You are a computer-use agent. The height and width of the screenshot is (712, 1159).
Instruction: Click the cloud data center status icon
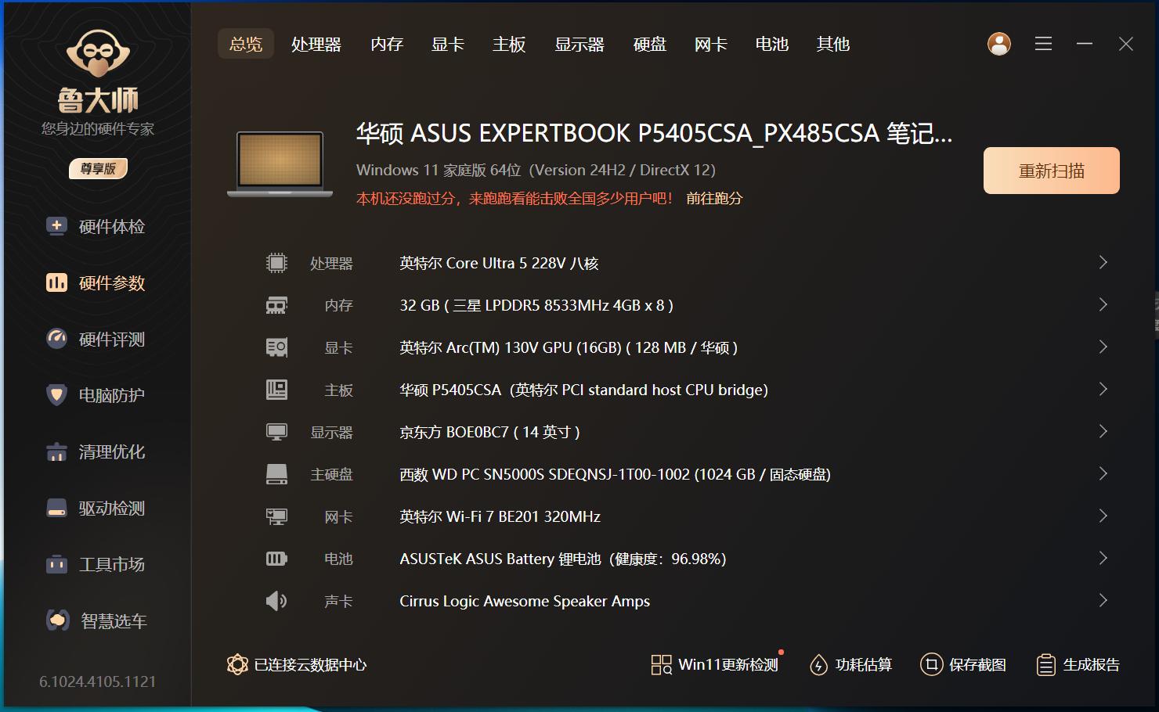pos(237,665)
